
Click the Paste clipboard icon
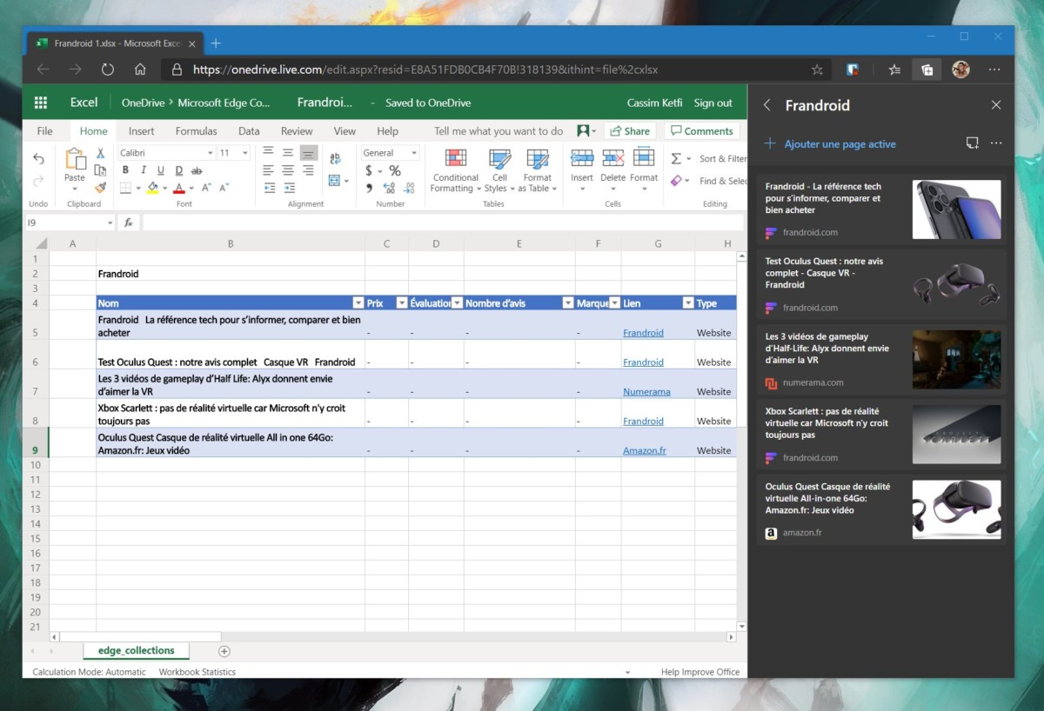click(75, 159)
